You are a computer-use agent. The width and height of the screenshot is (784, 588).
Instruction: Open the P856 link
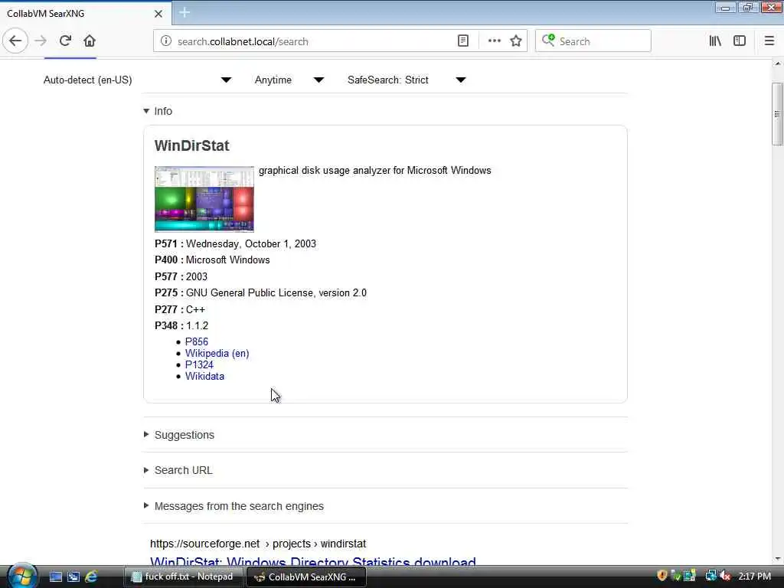[197, 341]
